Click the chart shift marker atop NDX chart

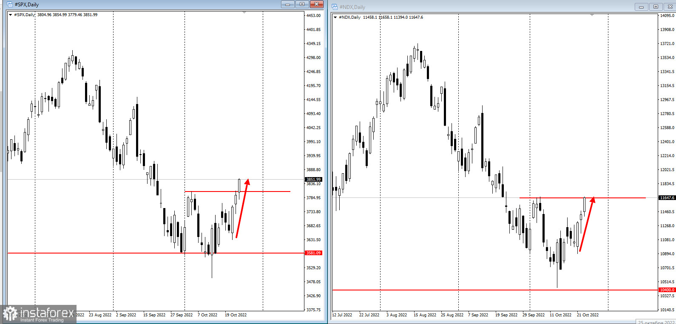pos(592,15)
